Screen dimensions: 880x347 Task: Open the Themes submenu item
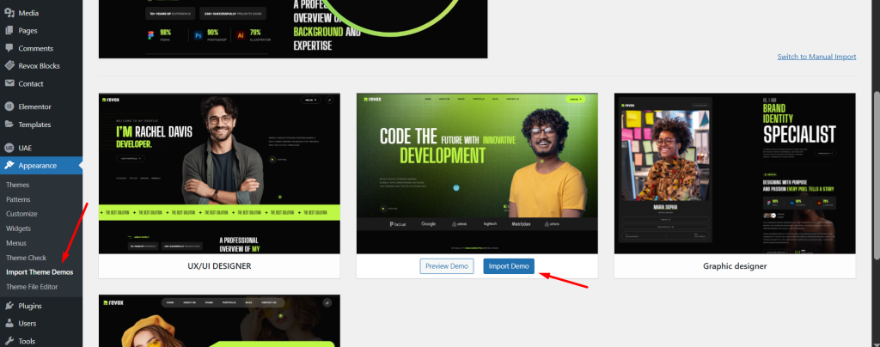pyautogui.click(x=17, y=185)
